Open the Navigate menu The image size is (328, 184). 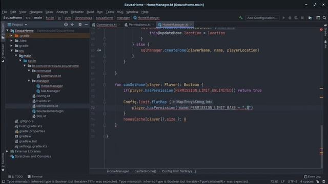pyautogui.click(x=36, y=12)
